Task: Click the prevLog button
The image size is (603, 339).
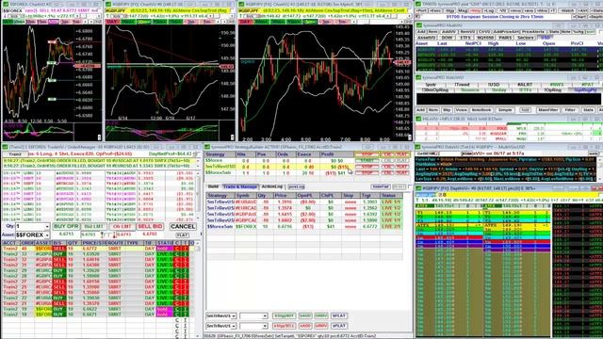Action: [x=296, y=186]
